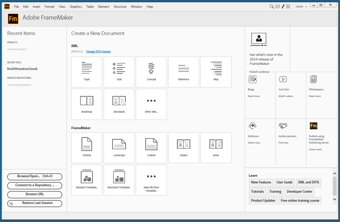Click the Training learn button
Viewport: 340px width, 222px height.
click(x=275, y=192)
